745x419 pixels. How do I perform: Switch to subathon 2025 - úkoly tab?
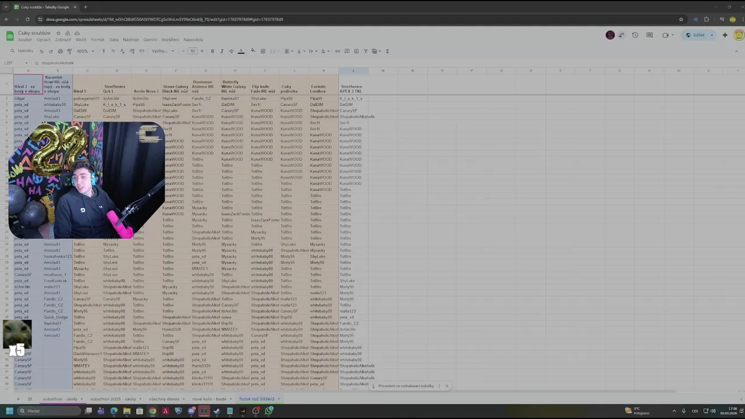[113, 399]
